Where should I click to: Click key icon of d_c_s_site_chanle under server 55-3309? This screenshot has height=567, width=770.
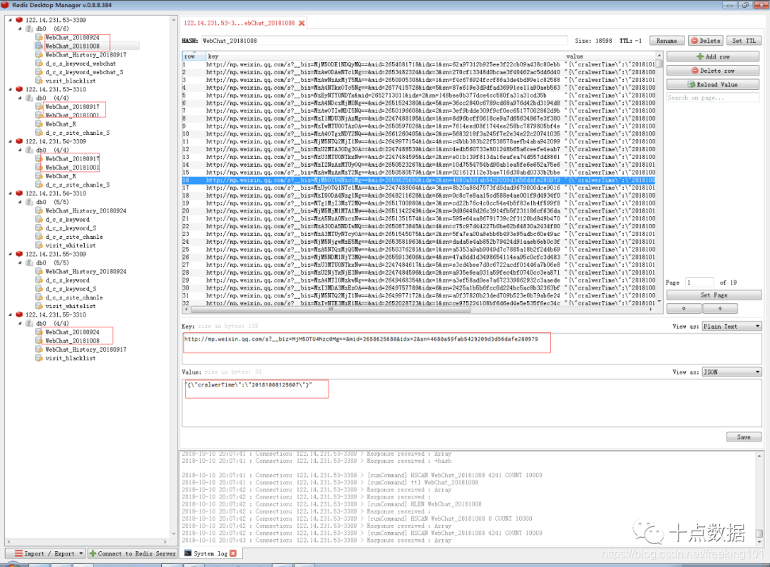point(38,297)
